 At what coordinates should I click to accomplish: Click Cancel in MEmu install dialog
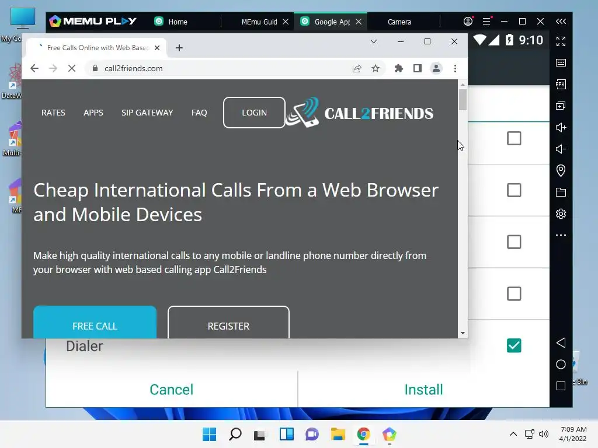(171, 389)
